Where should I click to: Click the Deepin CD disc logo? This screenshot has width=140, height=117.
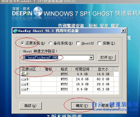(38, 11)
